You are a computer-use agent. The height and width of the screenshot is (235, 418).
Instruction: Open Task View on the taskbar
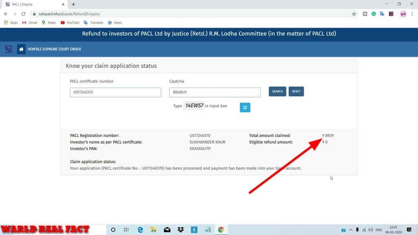[126, 230]
